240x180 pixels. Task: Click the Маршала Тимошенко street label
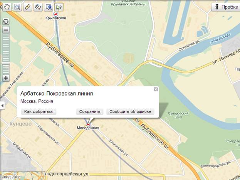coord(12,86)
